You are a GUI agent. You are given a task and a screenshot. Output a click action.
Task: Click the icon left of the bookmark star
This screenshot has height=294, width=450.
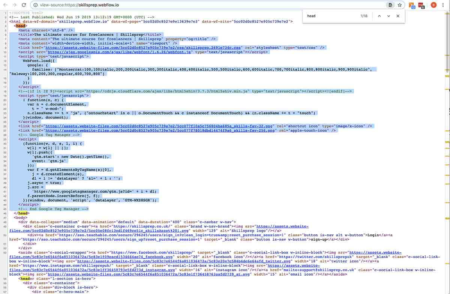tap(390, 5)
